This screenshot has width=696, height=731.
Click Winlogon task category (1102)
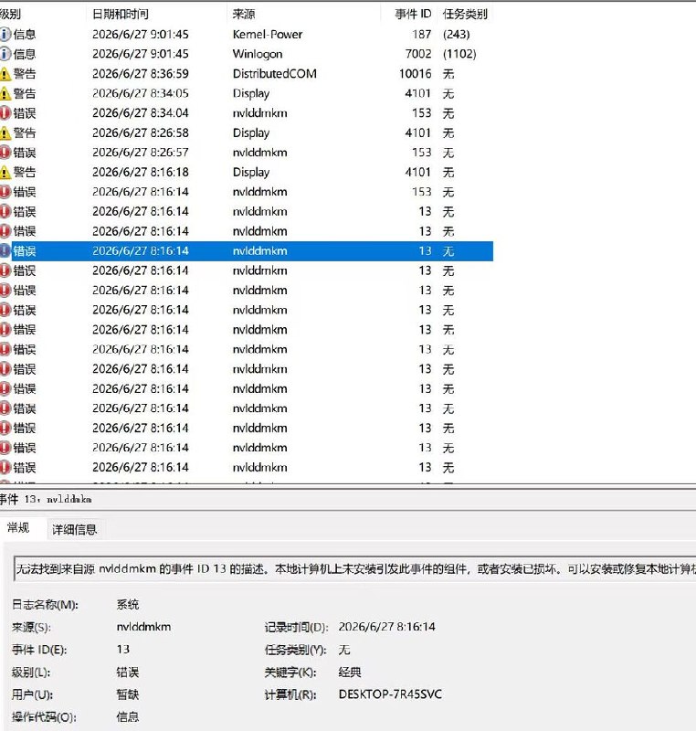[x=459, y=54]
